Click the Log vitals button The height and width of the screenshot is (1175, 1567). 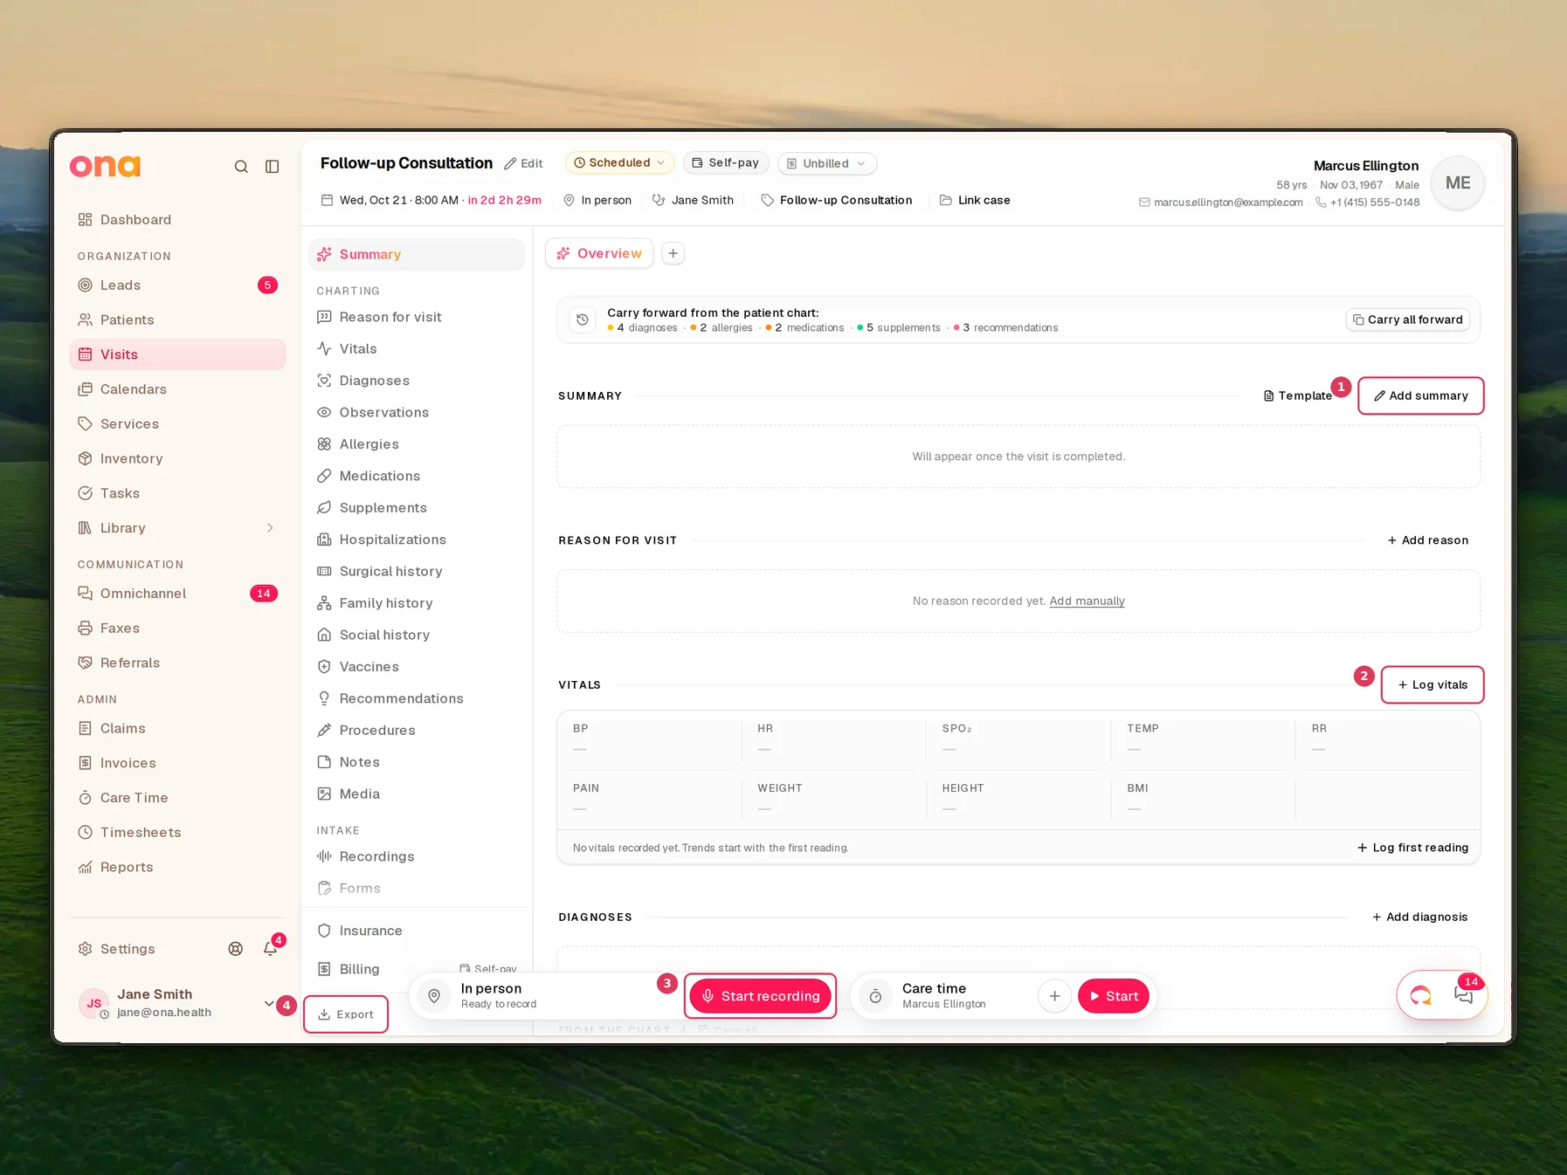pyautogui.click(x=1432, y=684)
